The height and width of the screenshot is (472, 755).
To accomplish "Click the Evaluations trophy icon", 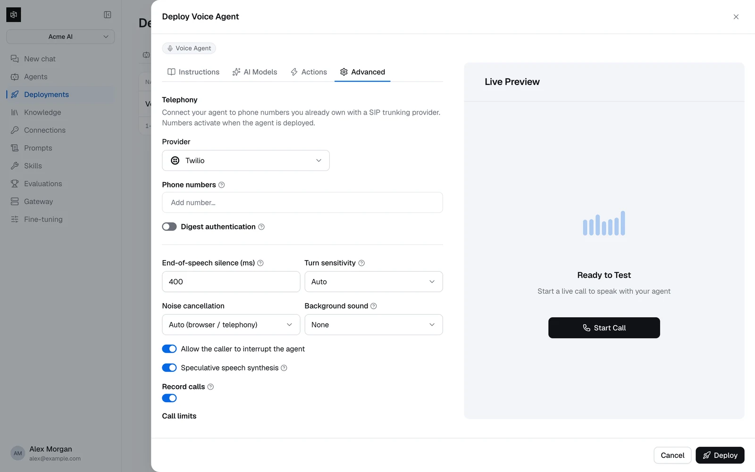I will [15, 184].
